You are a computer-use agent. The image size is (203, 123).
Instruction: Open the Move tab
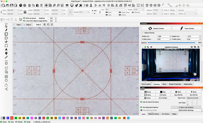point(164,84)
